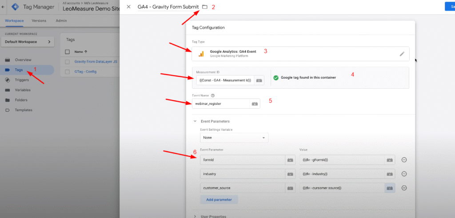Click the Event Name field webinar_register
455x218 pixels.
(x=221, y=104)
